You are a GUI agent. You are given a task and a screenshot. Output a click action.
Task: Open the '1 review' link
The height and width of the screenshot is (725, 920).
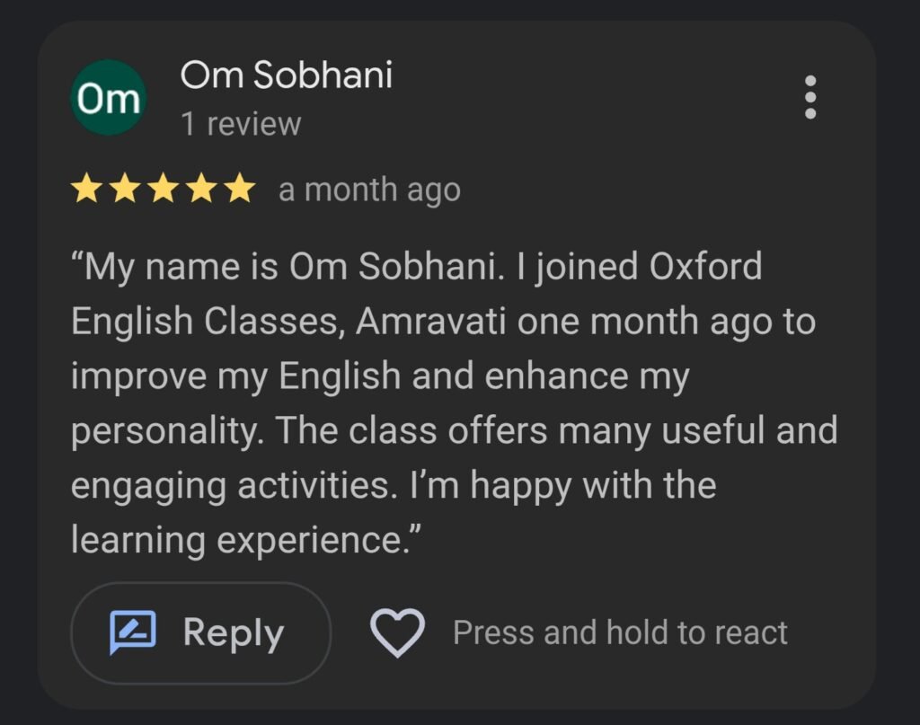tap(239, 124)
